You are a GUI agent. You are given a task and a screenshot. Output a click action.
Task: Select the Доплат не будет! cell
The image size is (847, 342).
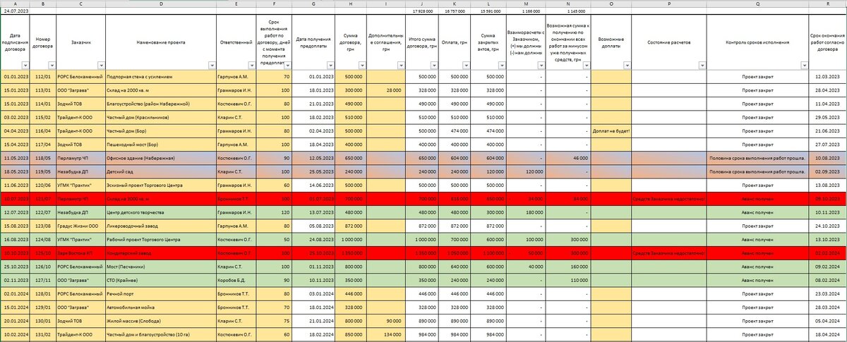(x=611, y=131)
